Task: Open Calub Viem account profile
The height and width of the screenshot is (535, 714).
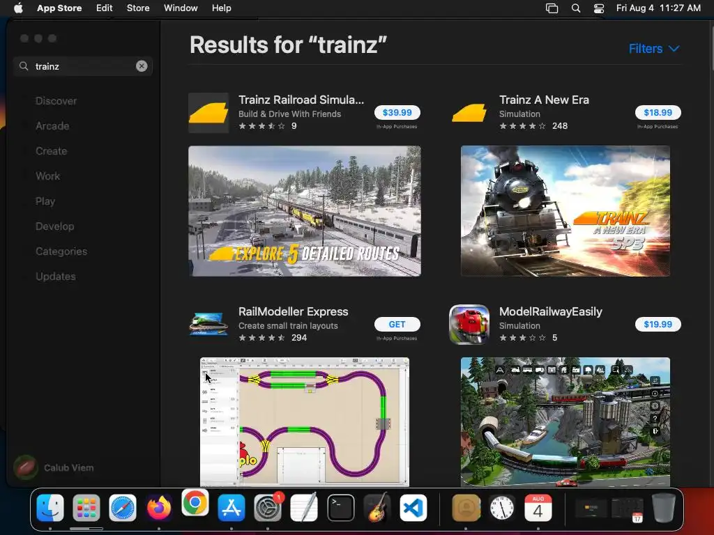Action: click(54, 467)
